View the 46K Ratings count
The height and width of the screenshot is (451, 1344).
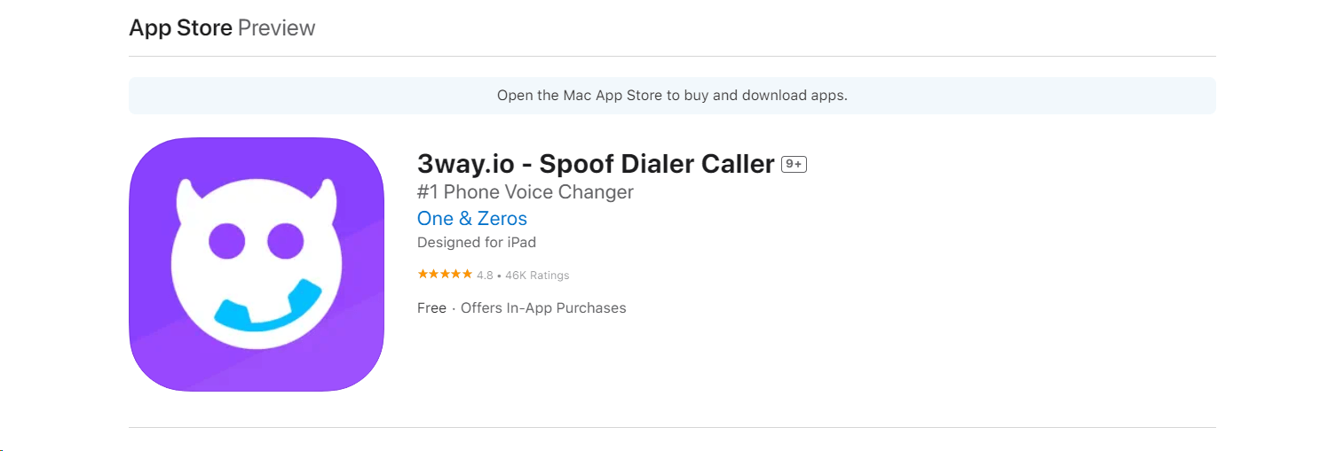tap(537, 276)
